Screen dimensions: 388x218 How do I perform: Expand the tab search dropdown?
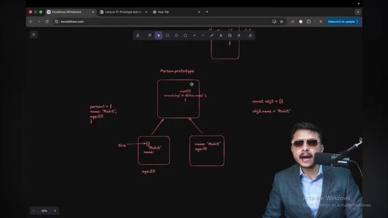click(x=358, y=12)
